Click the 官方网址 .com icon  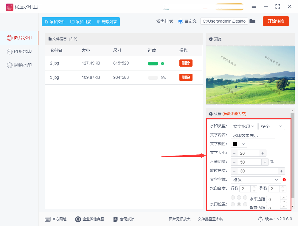(47, 219)
